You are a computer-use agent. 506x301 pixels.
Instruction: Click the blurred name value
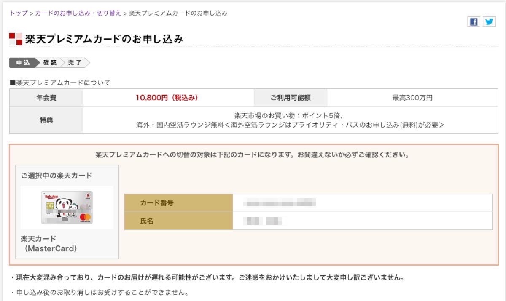[x=263, y=221]
